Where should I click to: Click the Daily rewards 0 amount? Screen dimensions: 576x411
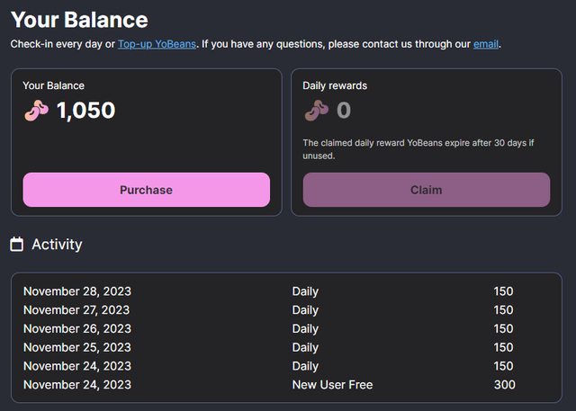pos(343,111)
